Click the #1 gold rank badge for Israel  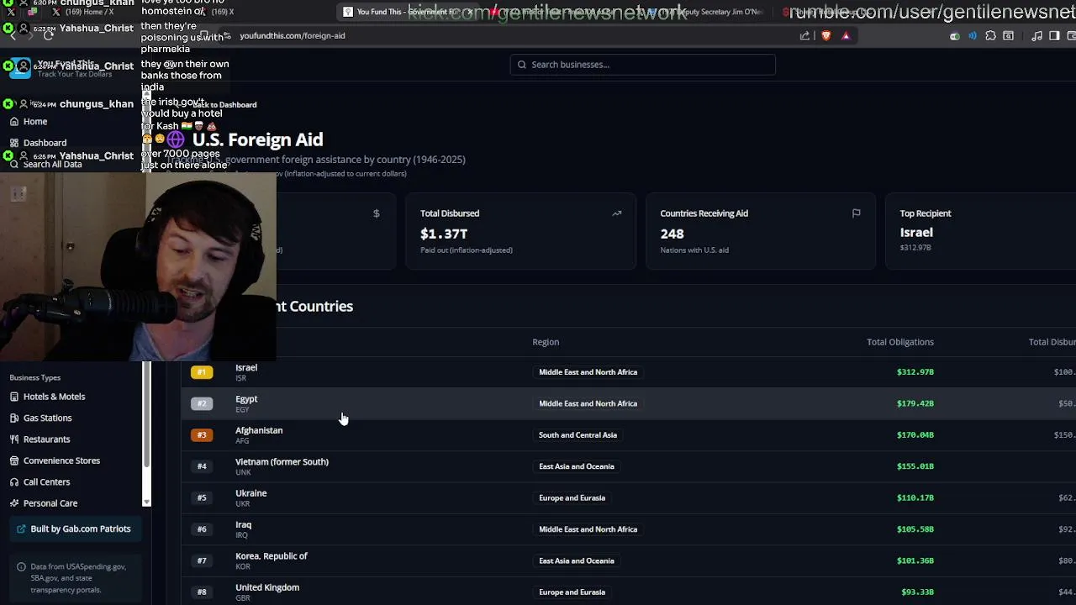202,372
